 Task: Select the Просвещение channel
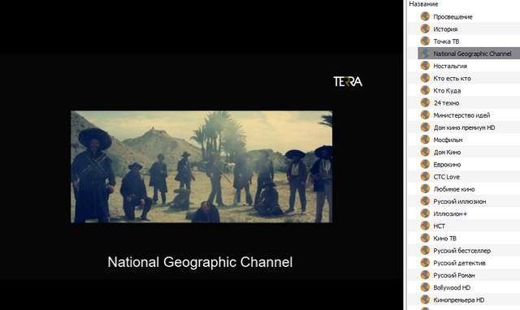[453, 17]
